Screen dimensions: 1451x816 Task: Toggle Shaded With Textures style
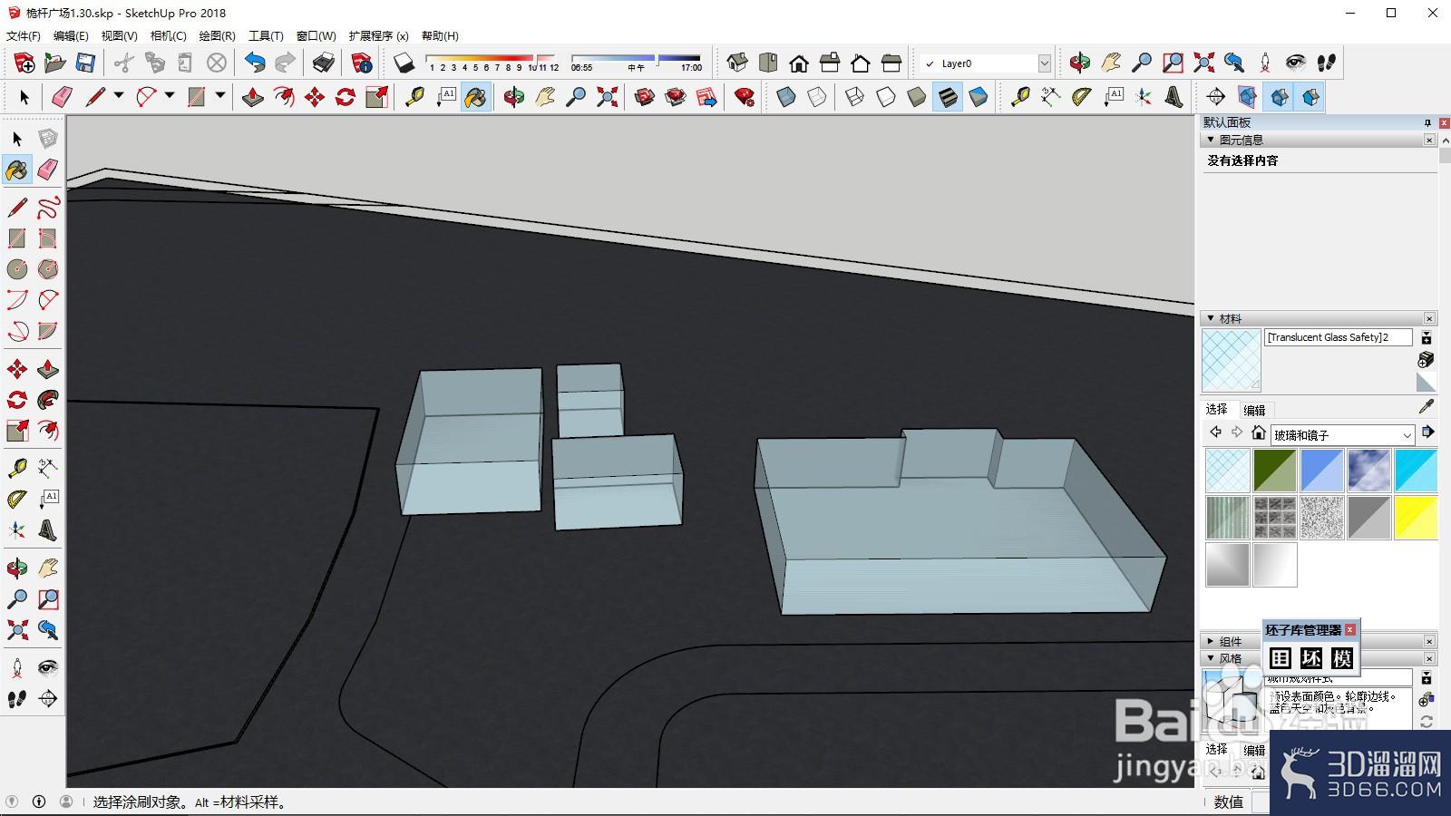947,96
